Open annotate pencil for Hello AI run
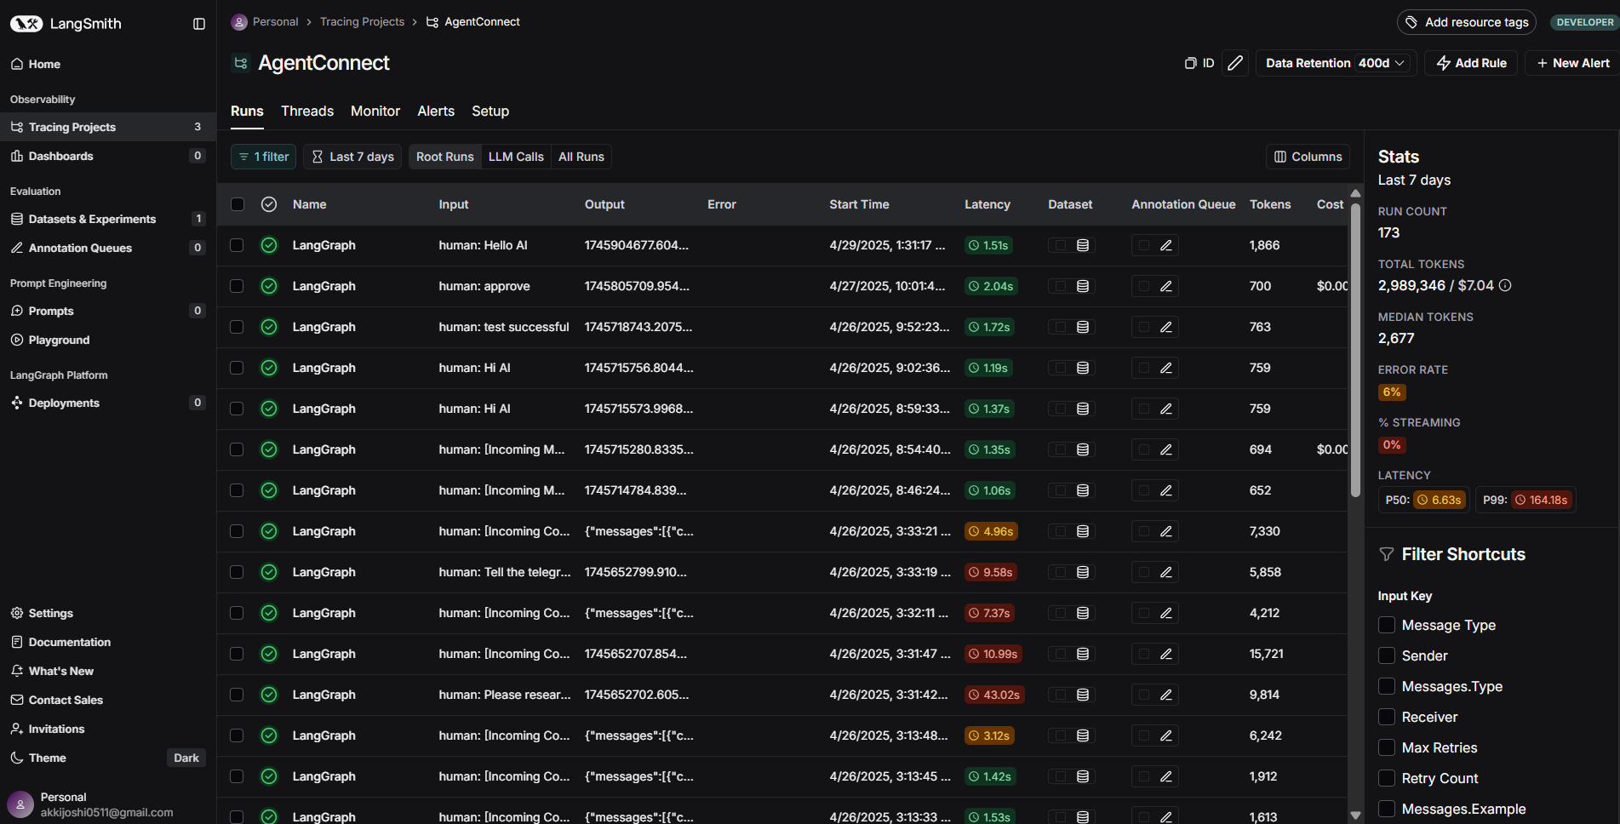Viewport: 1620px width, 824px height. [x=1166, y=245]
